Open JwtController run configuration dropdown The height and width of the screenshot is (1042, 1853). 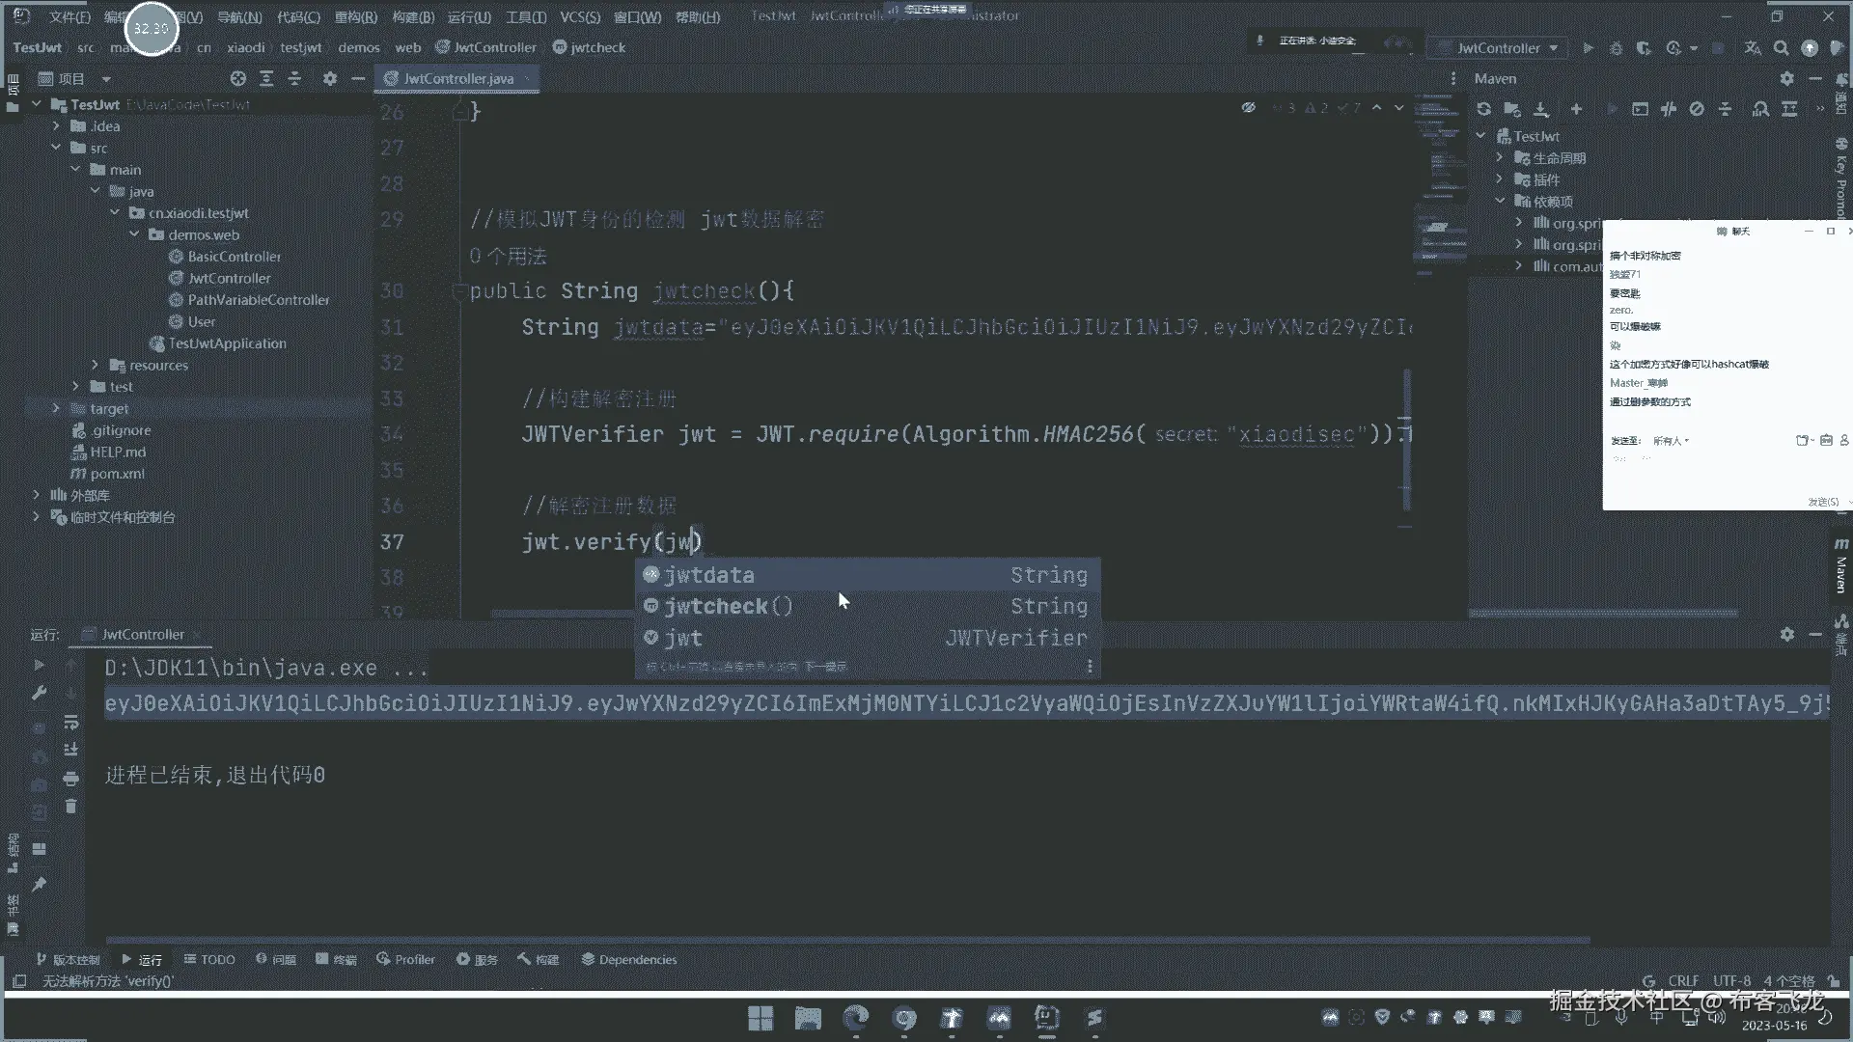pos(1499,48)
